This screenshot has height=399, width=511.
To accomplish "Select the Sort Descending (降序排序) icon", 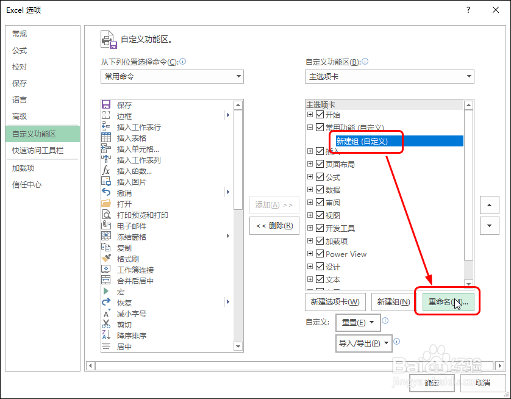I will (x=106, y=335).
